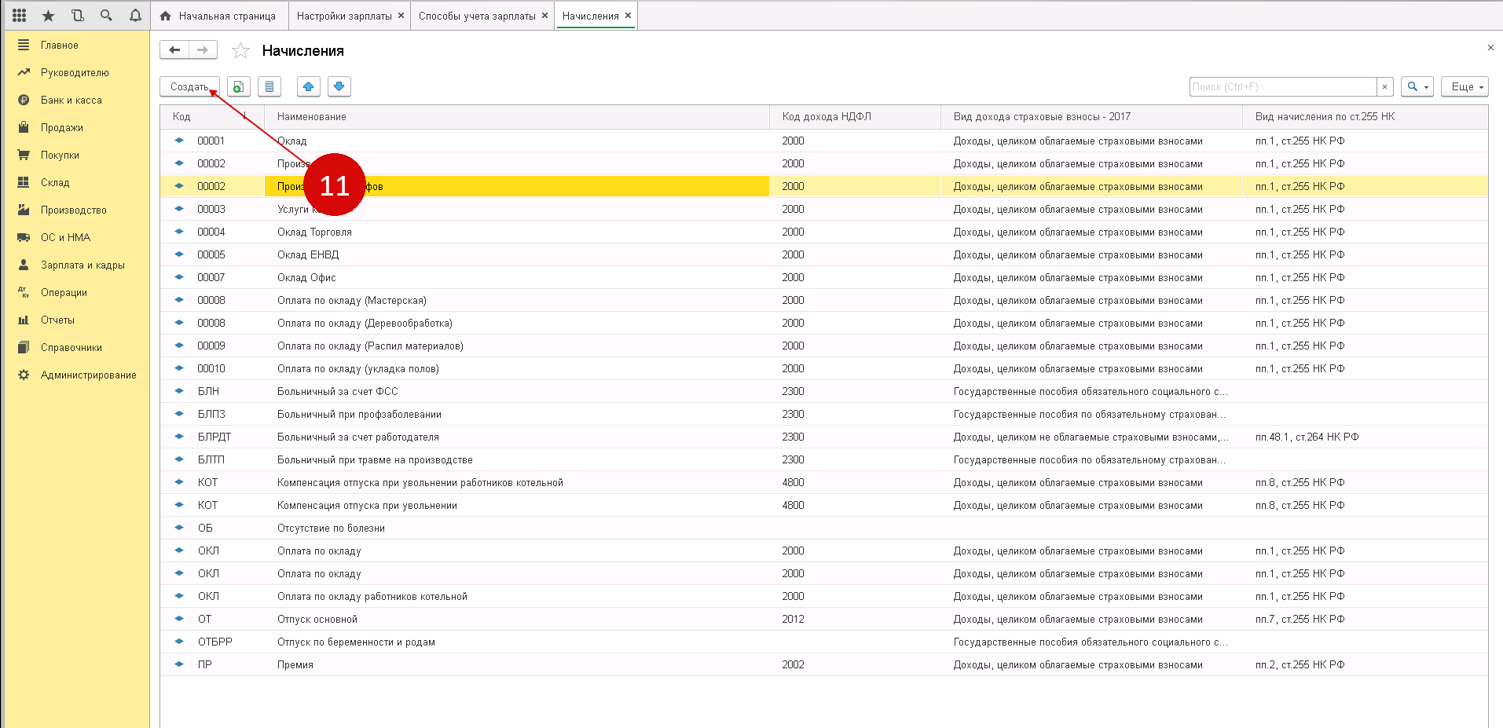
Task: Open search magnifier dropdown button
Action: [x=1417, y=86]
